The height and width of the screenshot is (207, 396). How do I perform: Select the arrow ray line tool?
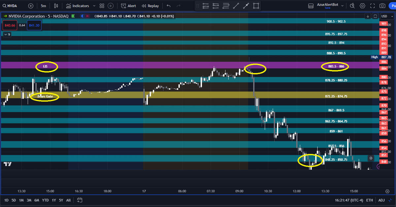pyautogui.click(x=246, y=6)
